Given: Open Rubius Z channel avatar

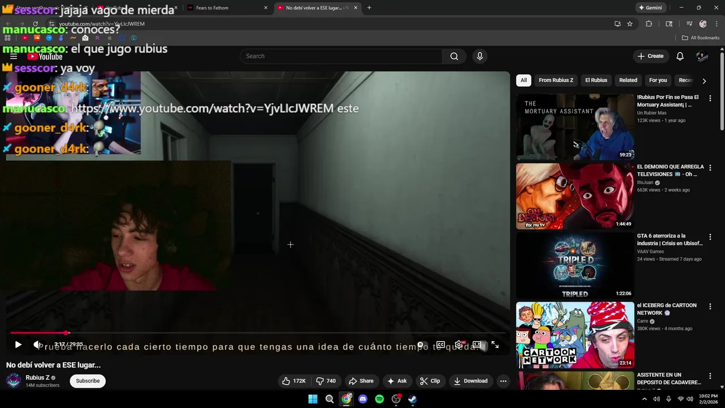Looking at the screenshot, I should (x=14, y=381).
